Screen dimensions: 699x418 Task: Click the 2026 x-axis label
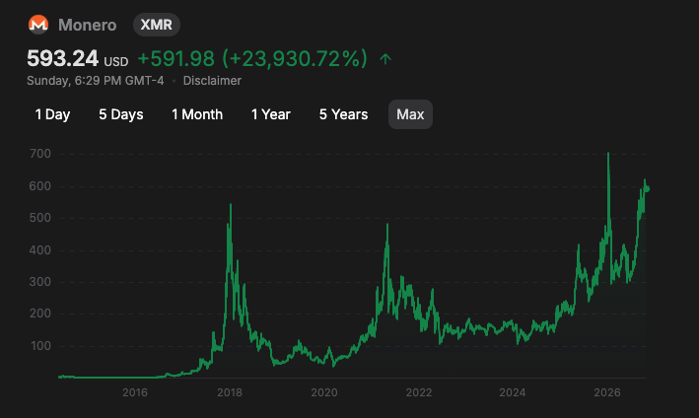(x=607, y=392)
